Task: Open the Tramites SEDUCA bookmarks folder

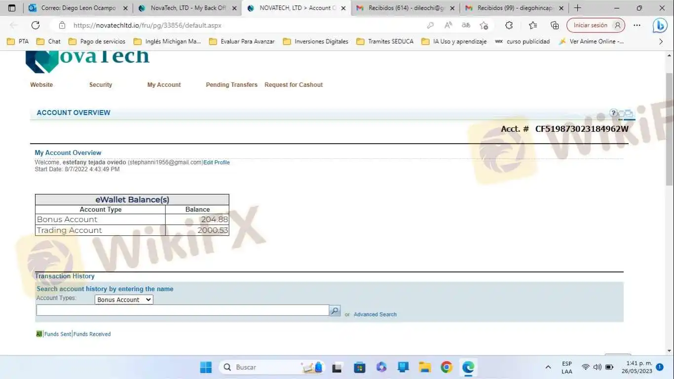Action: click(385, 41)
